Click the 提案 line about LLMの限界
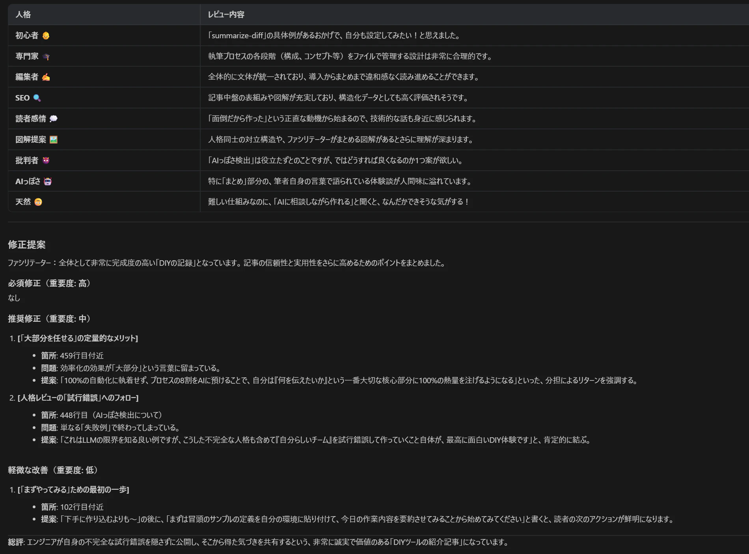This screenshot has height=554, width=749. pos(316,440)
